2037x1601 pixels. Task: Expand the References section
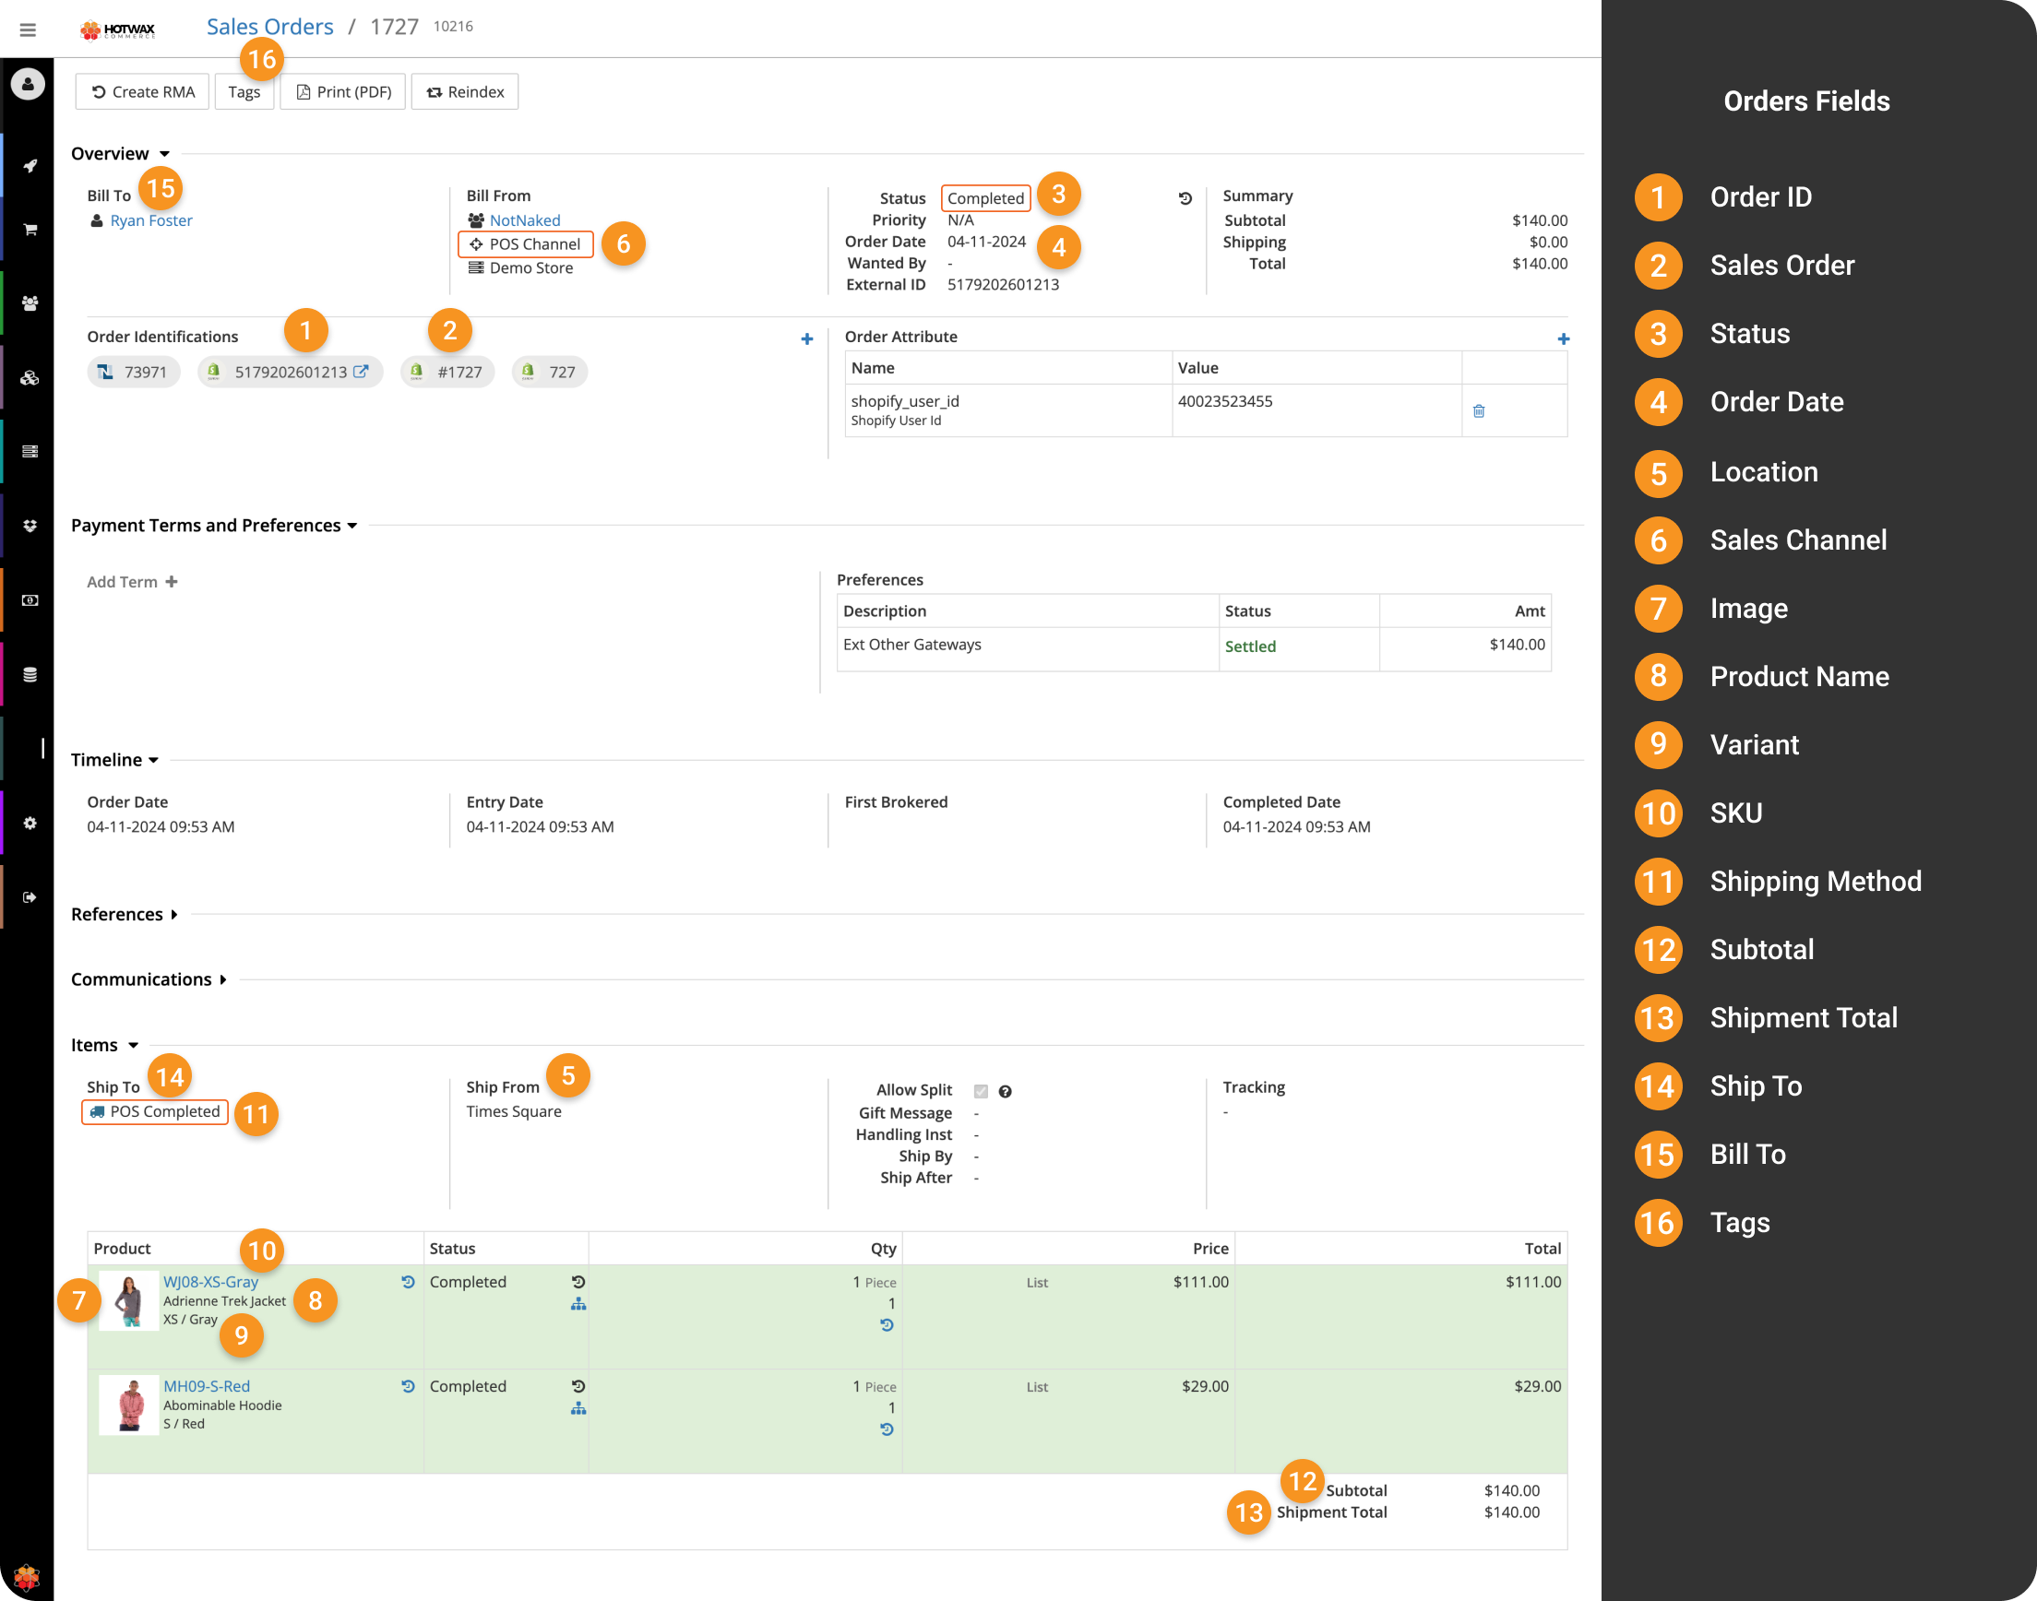174,915
